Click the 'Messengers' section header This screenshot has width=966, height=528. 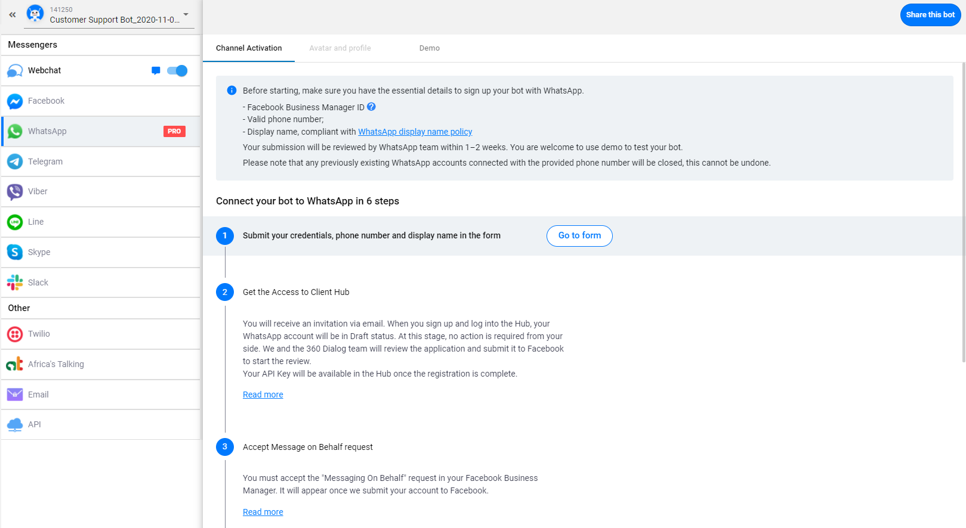pos(33,45)
